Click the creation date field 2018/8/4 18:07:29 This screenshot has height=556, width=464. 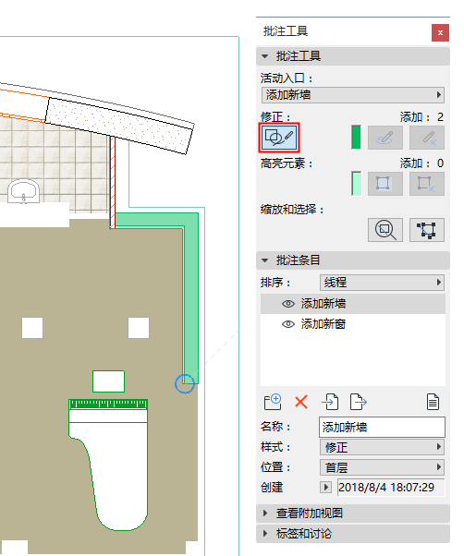point(391,488)
